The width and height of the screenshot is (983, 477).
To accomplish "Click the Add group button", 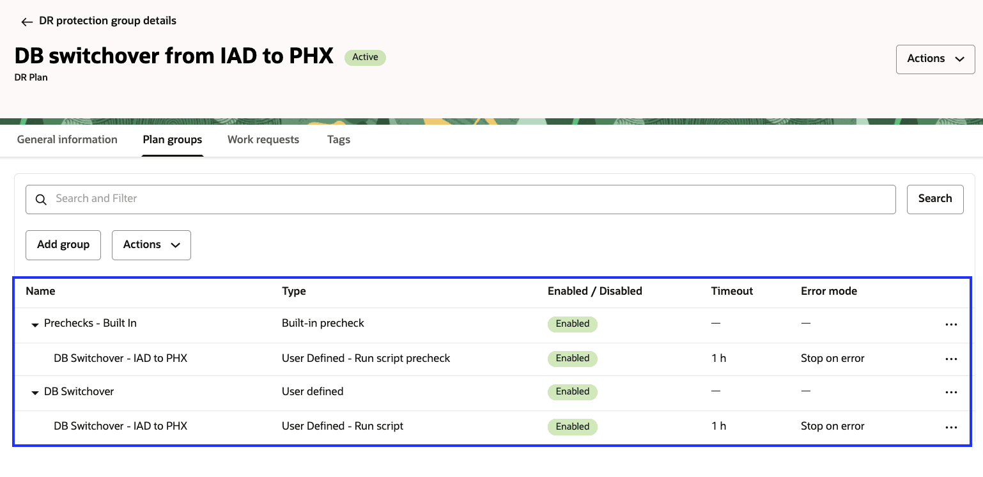I will click(x=63, y=245).
